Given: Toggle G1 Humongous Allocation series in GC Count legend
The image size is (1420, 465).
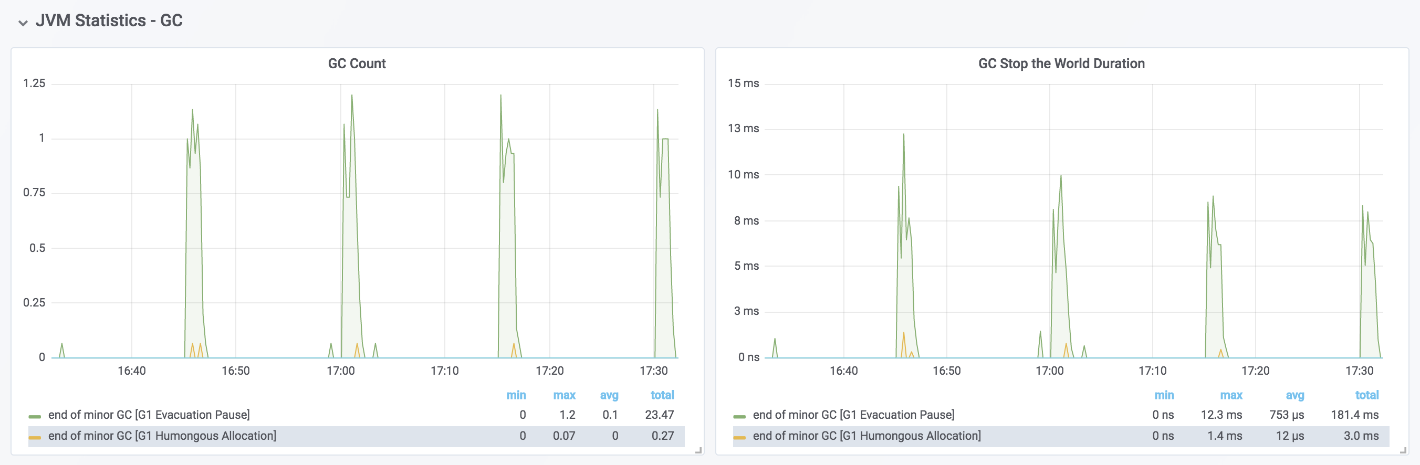Looking at the screenshot, I should 162,436.
